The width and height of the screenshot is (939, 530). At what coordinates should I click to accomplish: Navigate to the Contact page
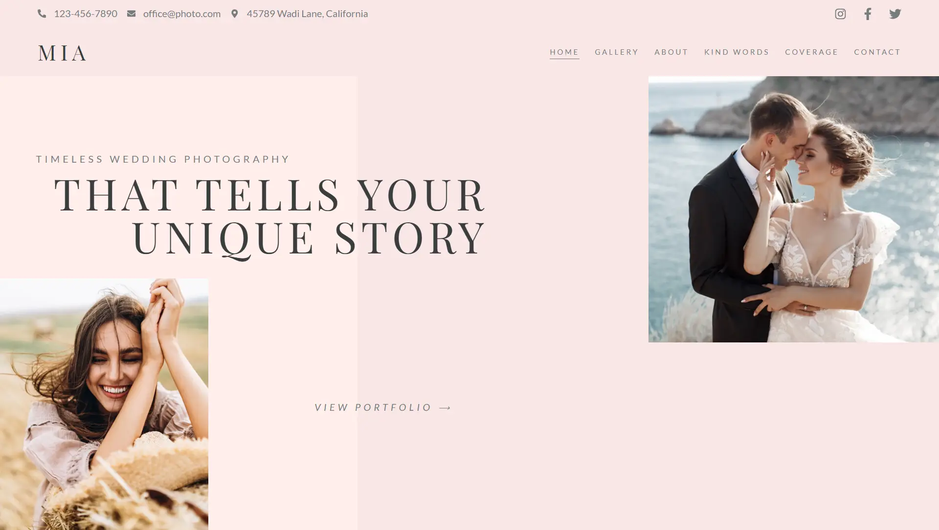click(877, 52)
